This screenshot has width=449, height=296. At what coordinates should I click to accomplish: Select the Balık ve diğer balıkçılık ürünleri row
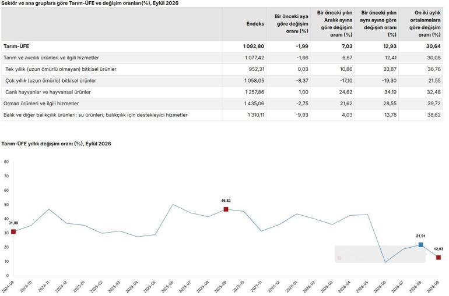(x=222, y=115)
